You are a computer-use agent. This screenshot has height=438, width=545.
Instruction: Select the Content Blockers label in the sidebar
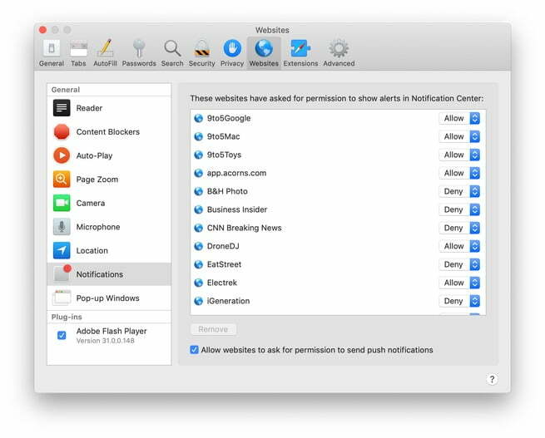pyautogui.click(x=107, y=132)
